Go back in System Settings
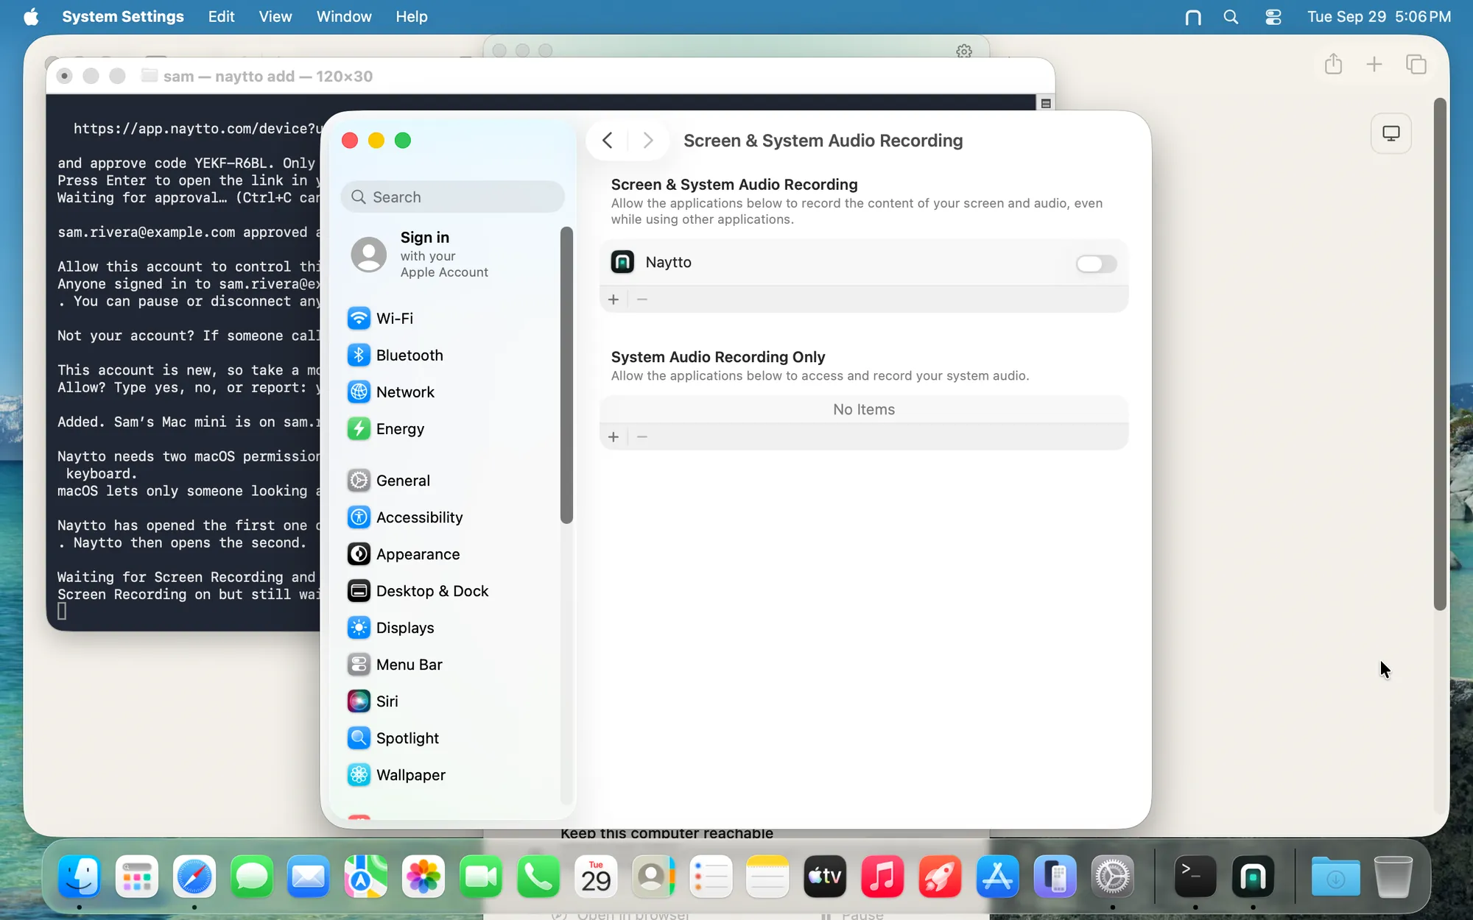This screenshot has width=1473, height=920. [608, 141]
